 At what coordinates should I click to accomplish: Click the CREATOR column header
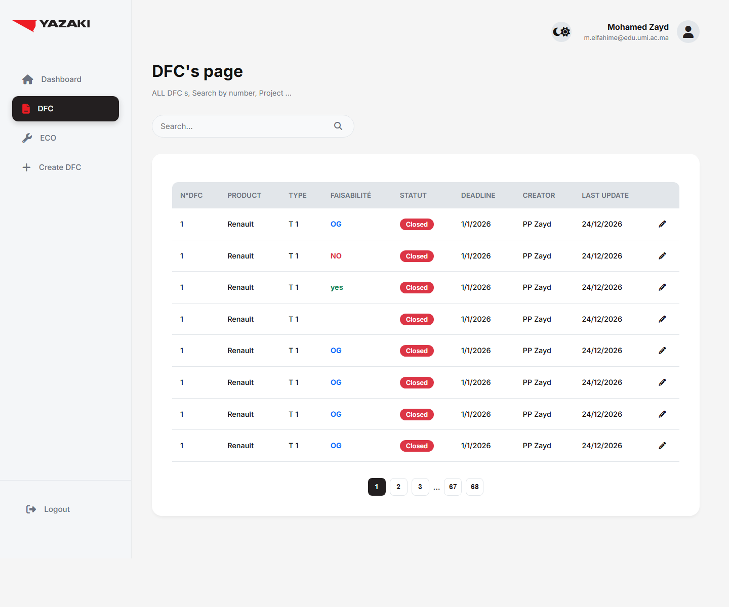point(539,195)
